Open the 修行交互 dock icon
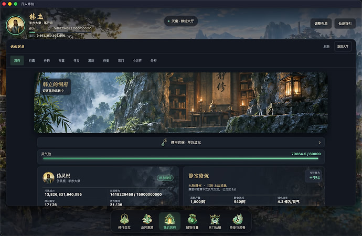The height and width of the screenshot is (236, 362). click(124, 221)
